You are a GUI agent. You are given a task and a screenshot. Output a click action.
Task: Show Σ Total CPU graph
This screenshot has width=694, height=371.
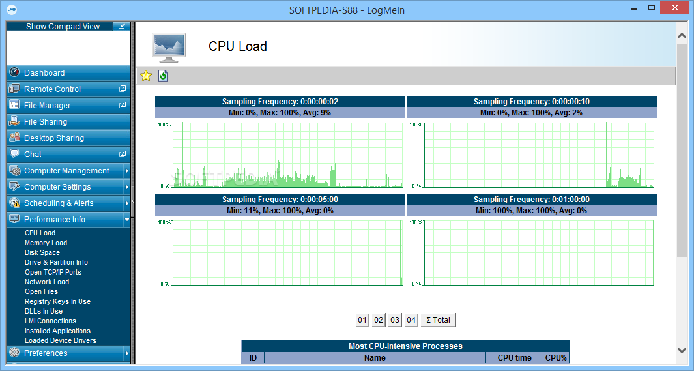[438, 319]
